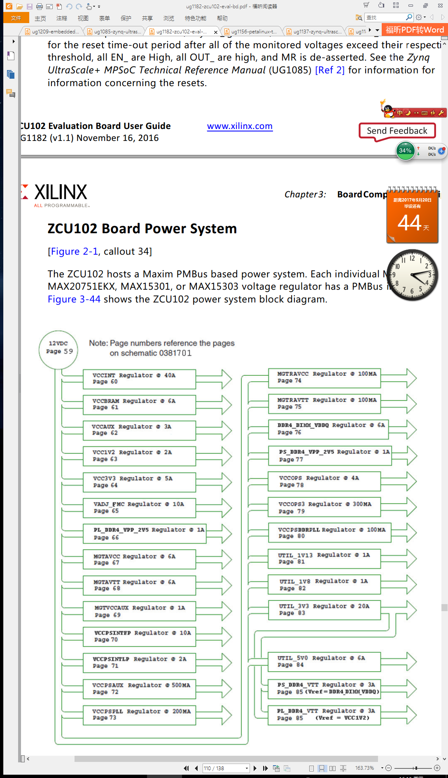Click the vertical scrollbar thumb
Screen dimensions: 448x778
point(444,607)
